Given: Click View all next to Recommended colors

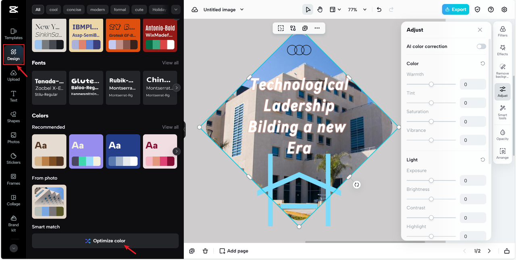Looking at the screenshot, I should tap(170, 127).
